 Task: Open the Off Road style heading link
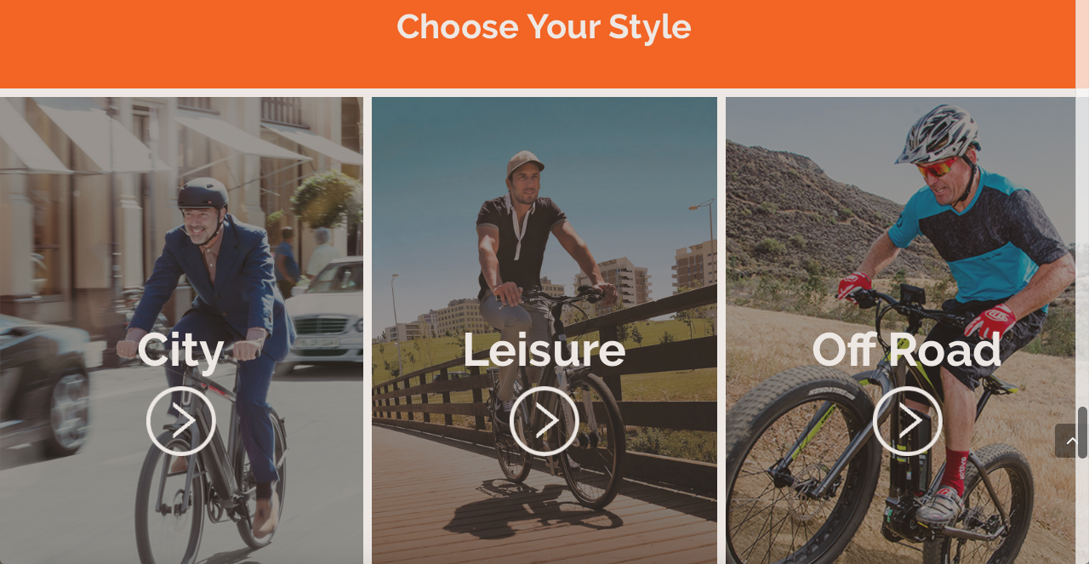[907, 350]
